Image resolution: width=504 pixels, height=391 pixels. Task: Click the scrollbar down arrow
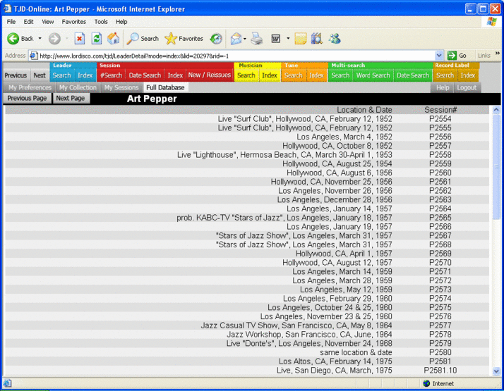(x=496, y=371)
